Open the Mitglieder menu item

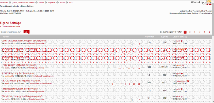(x=52, y=3)
